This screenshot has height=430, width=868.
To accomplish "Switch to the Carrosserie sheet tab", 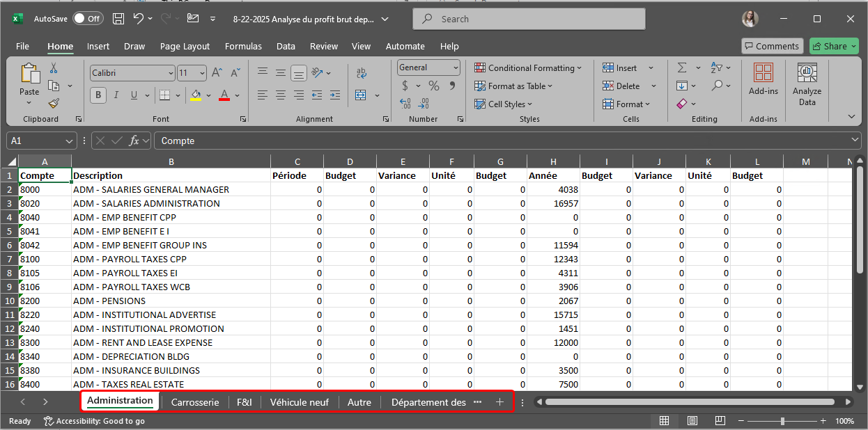I will [195, 402].
